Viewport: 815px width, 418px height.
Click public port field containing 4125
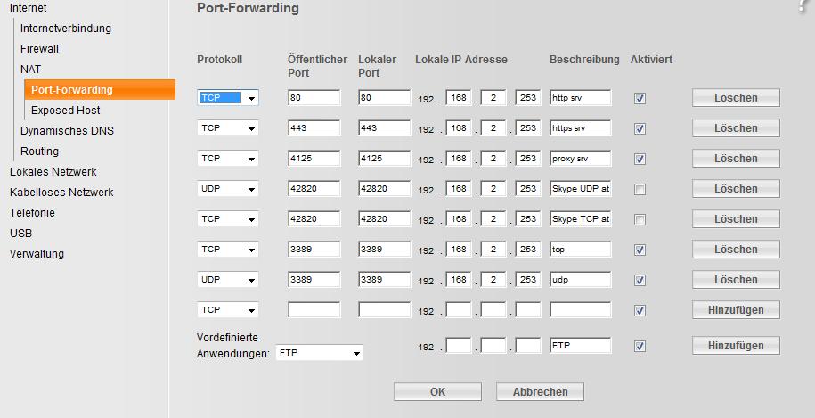click(x=314, y=158)
